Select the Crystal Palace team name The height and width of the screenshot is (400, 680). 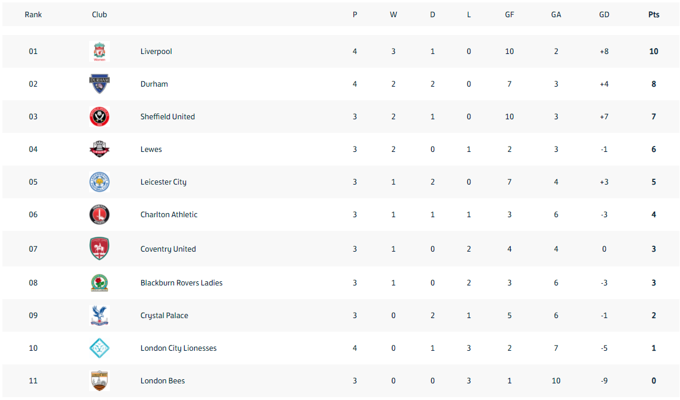click(x=164, y=316)
